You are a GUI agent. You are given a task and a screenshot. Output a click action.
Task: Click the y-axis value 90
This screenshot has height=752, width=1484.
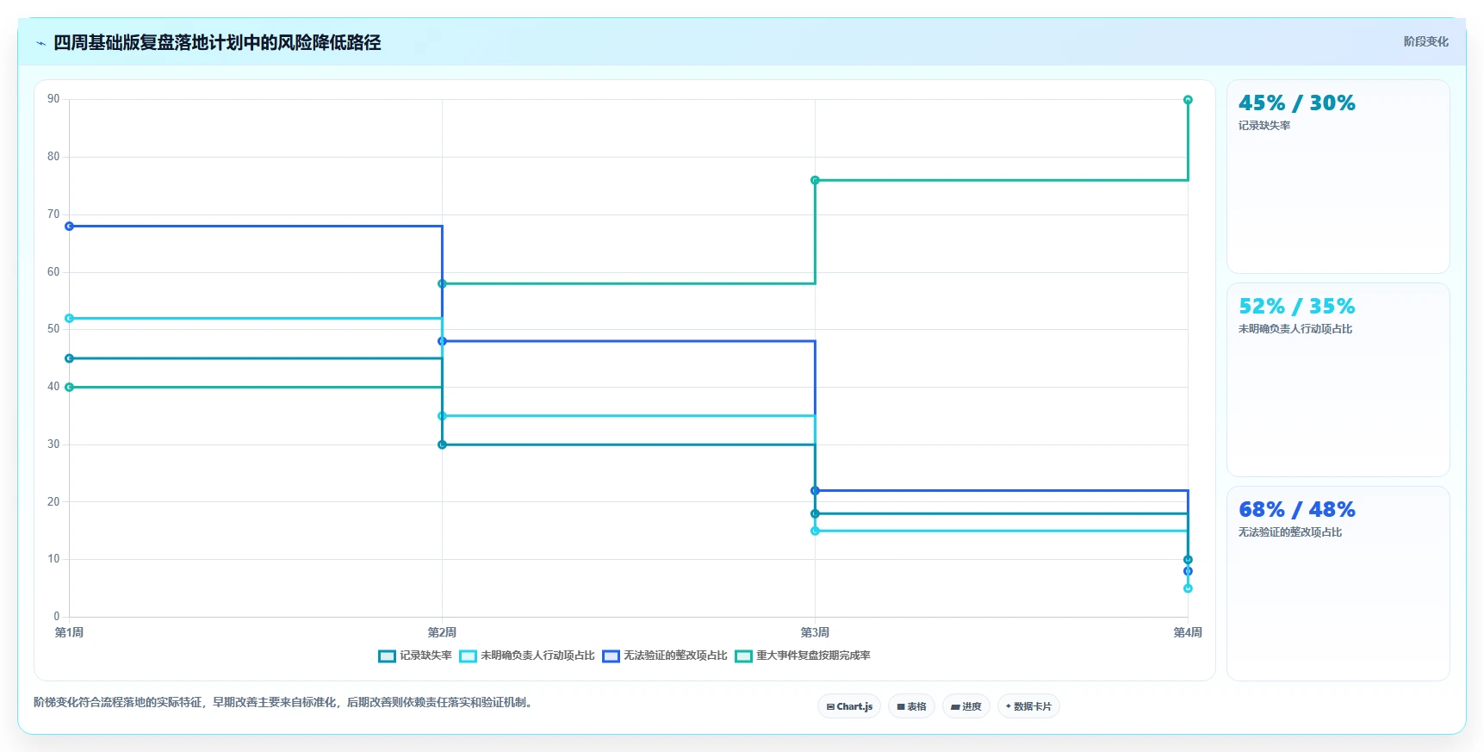[53, 99]
